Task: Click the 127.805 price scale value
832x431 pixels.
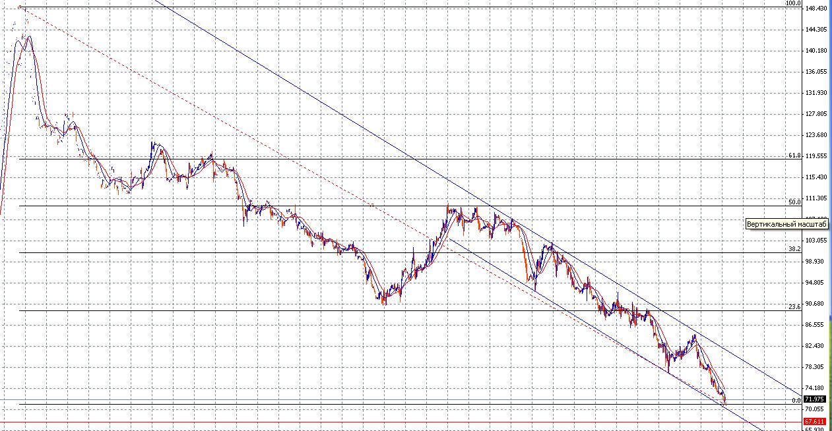Action: click(816, 114)
